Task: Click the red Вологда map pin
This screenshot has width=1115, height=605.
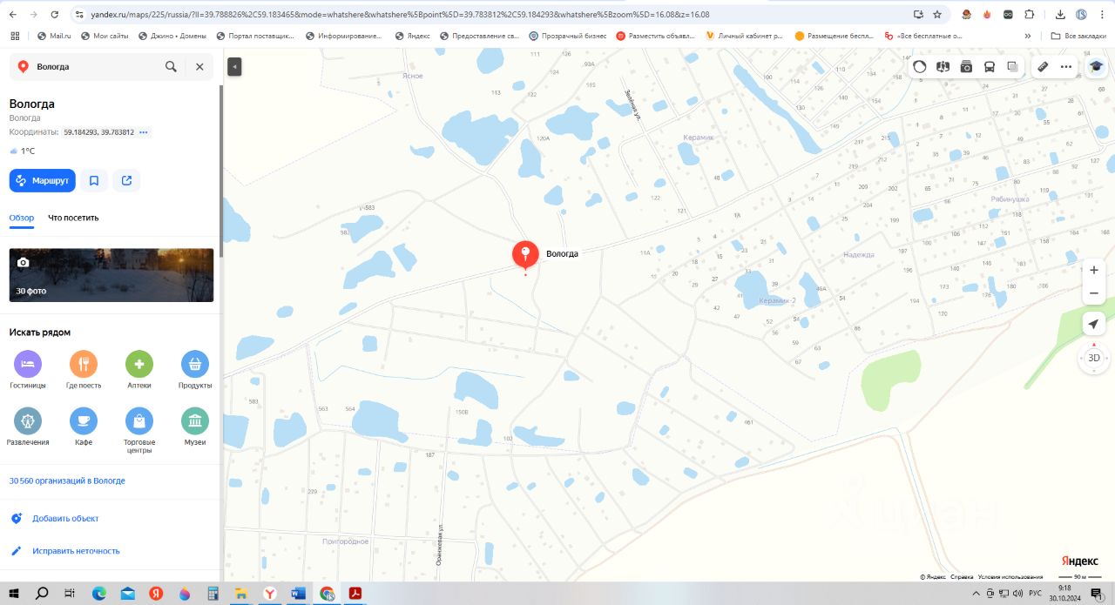Action: point(525,254)
